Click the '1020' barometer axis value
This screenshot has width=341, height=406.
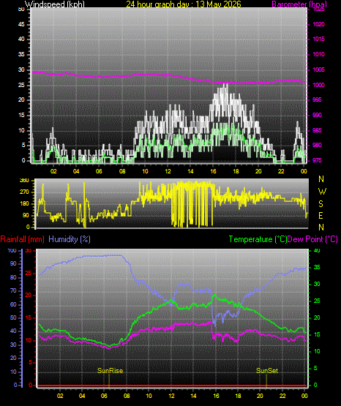pos(319,24)
